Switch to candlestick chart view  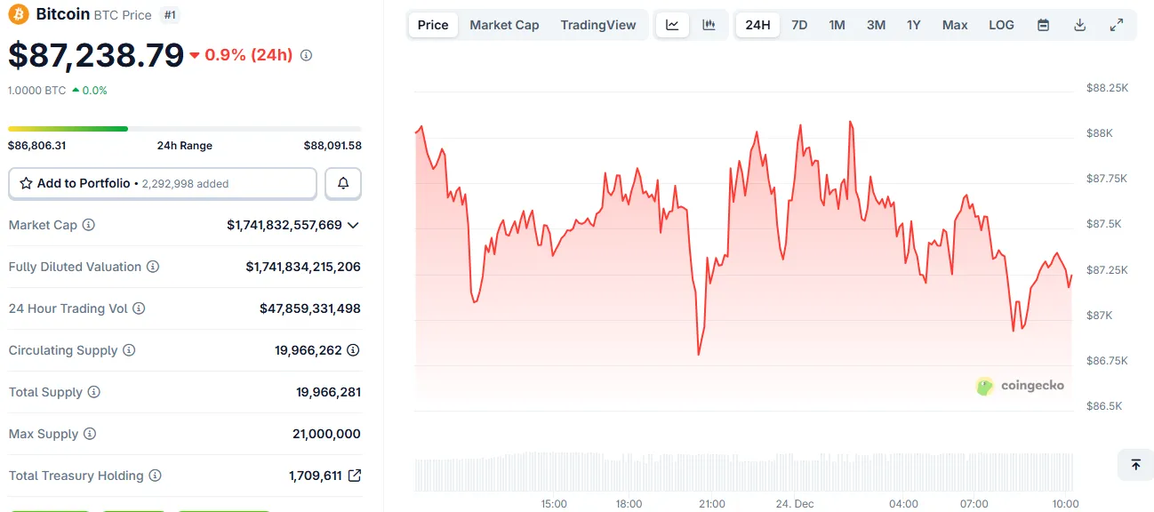pos(709,25)
